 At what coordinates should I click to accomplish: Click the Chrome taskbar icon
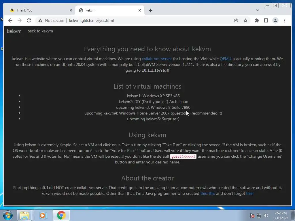coord(61,215)
